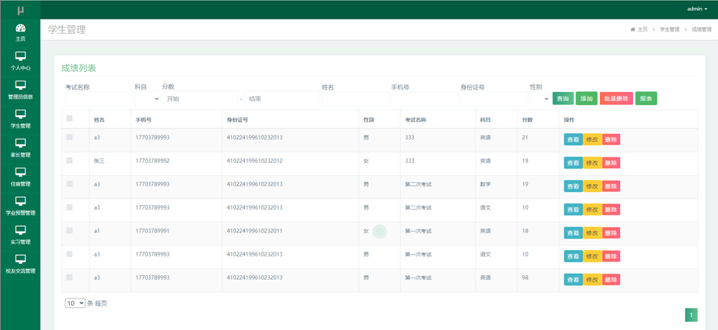Click the 学生管理 breadcrumb link
718x330 pixels.
(669, 29)
